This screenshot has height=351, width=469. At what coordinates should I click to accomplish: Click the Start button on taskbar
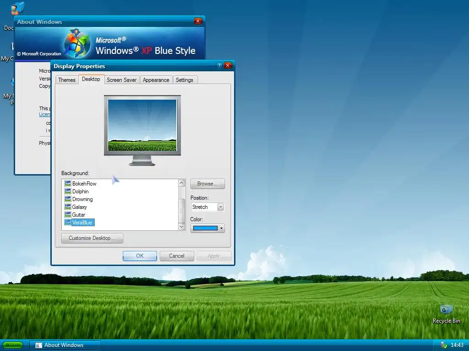coord(13,345)
